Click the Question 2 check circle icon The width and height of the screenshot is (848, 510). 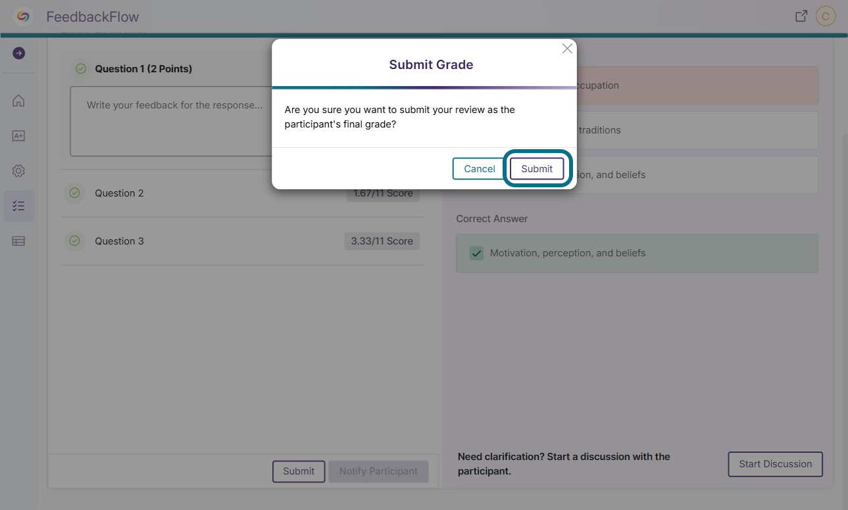[x=74, y=193]
